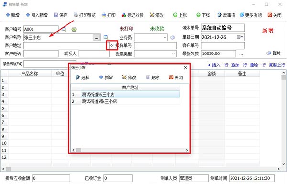
Task: Click 选择 in the address popup
Action: [x=83, y=77]
